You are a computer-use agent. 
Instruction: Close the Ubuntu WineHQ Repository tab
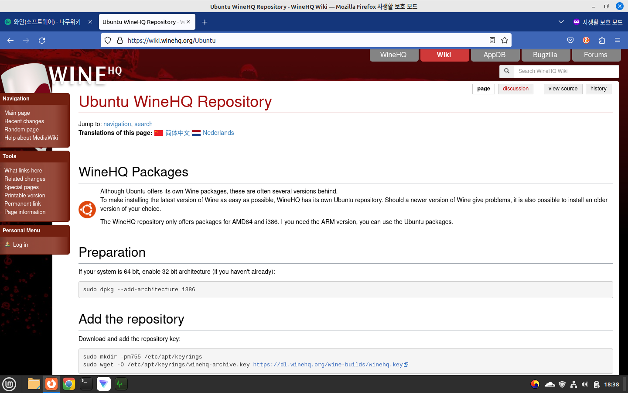pos(188,22)
